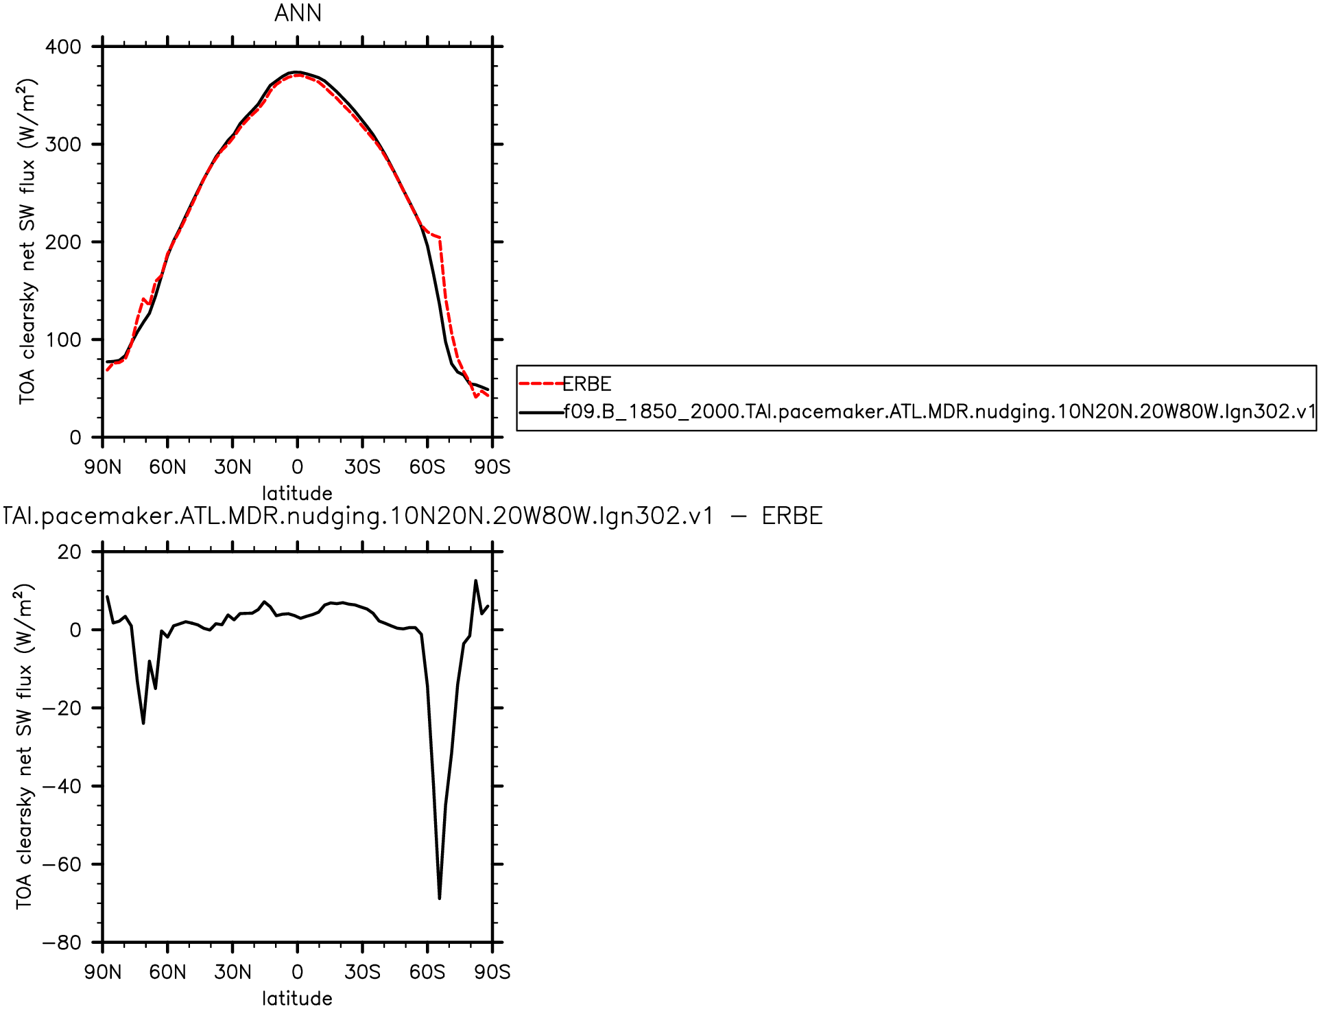1321x1009 pixels.
Task: Click the -80 tick label on bottom plot
Action: point(62,943)
